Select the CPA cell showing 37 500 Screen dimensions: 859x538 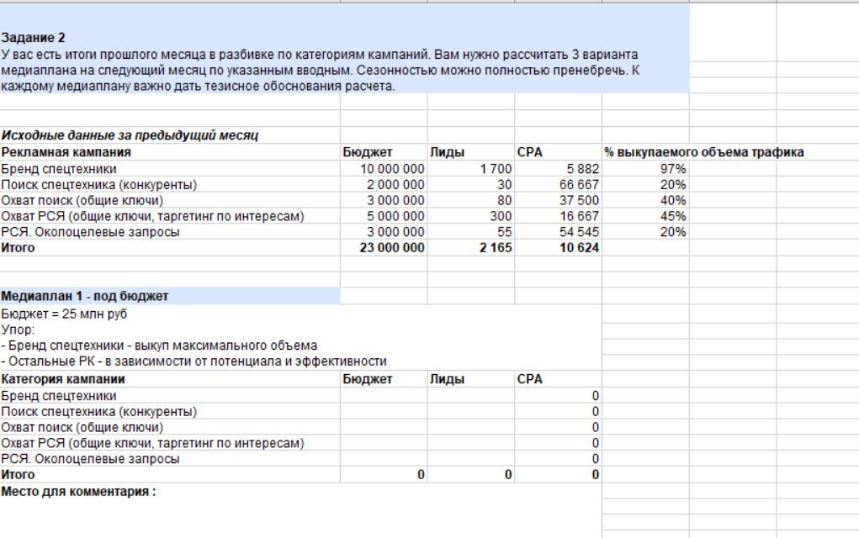coord(559,201)
